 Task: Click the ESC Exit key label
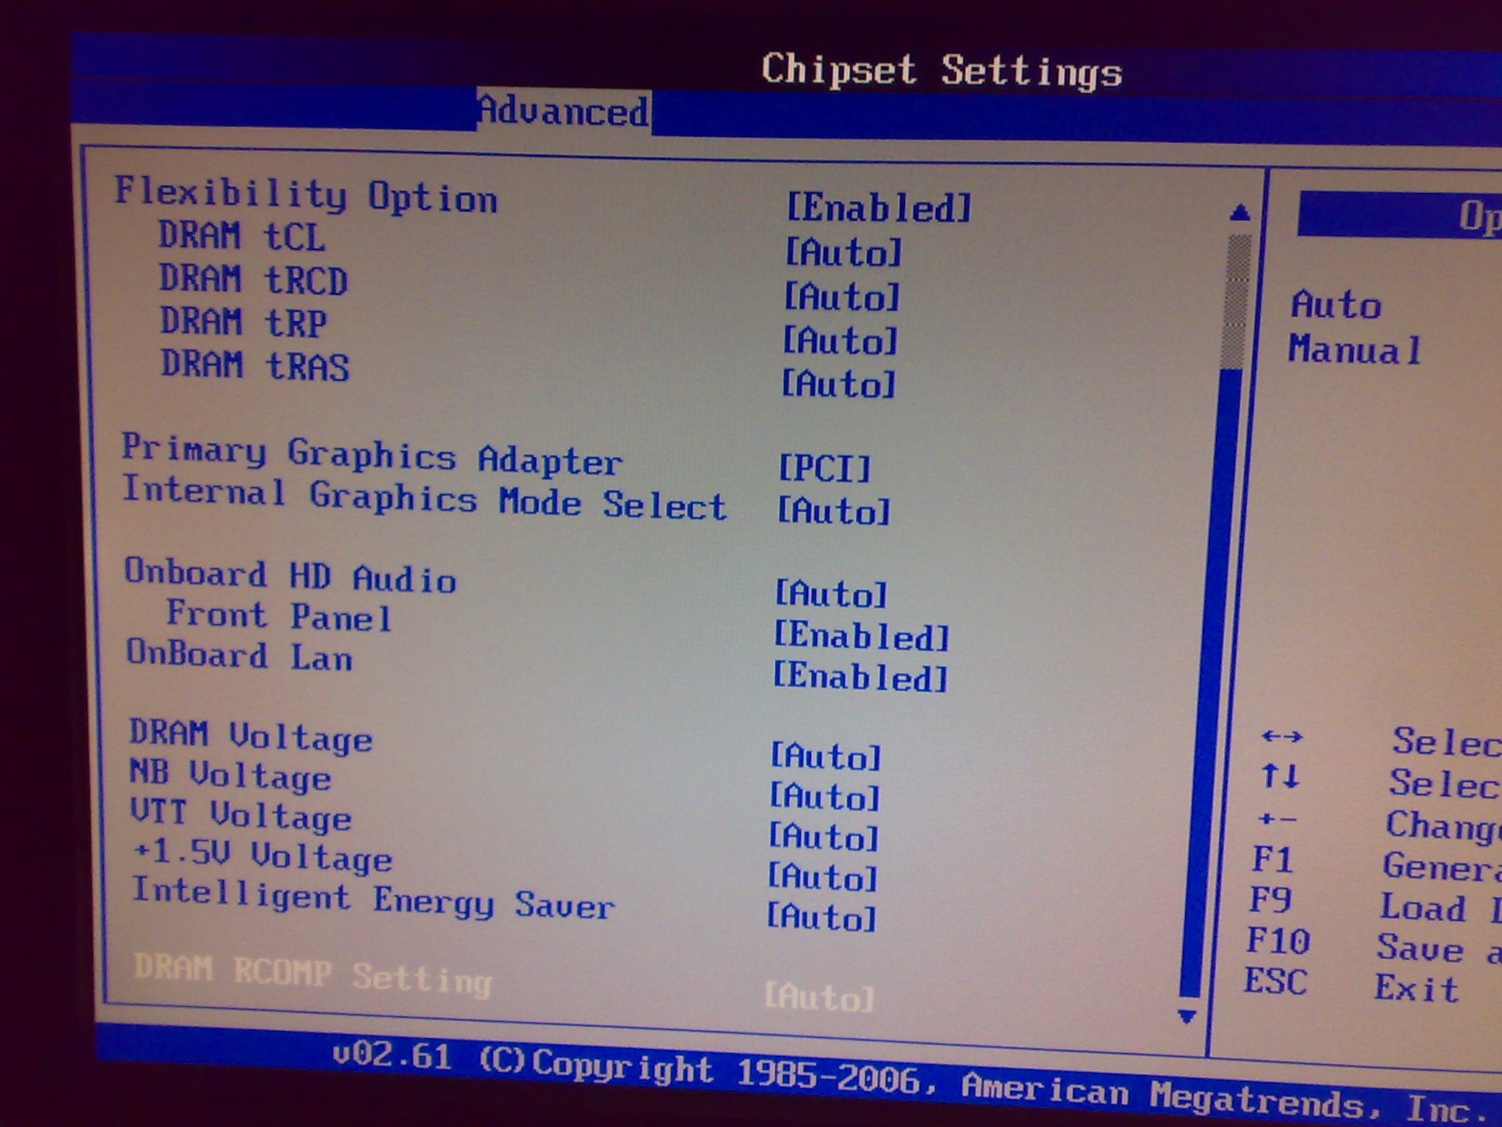1275,982
